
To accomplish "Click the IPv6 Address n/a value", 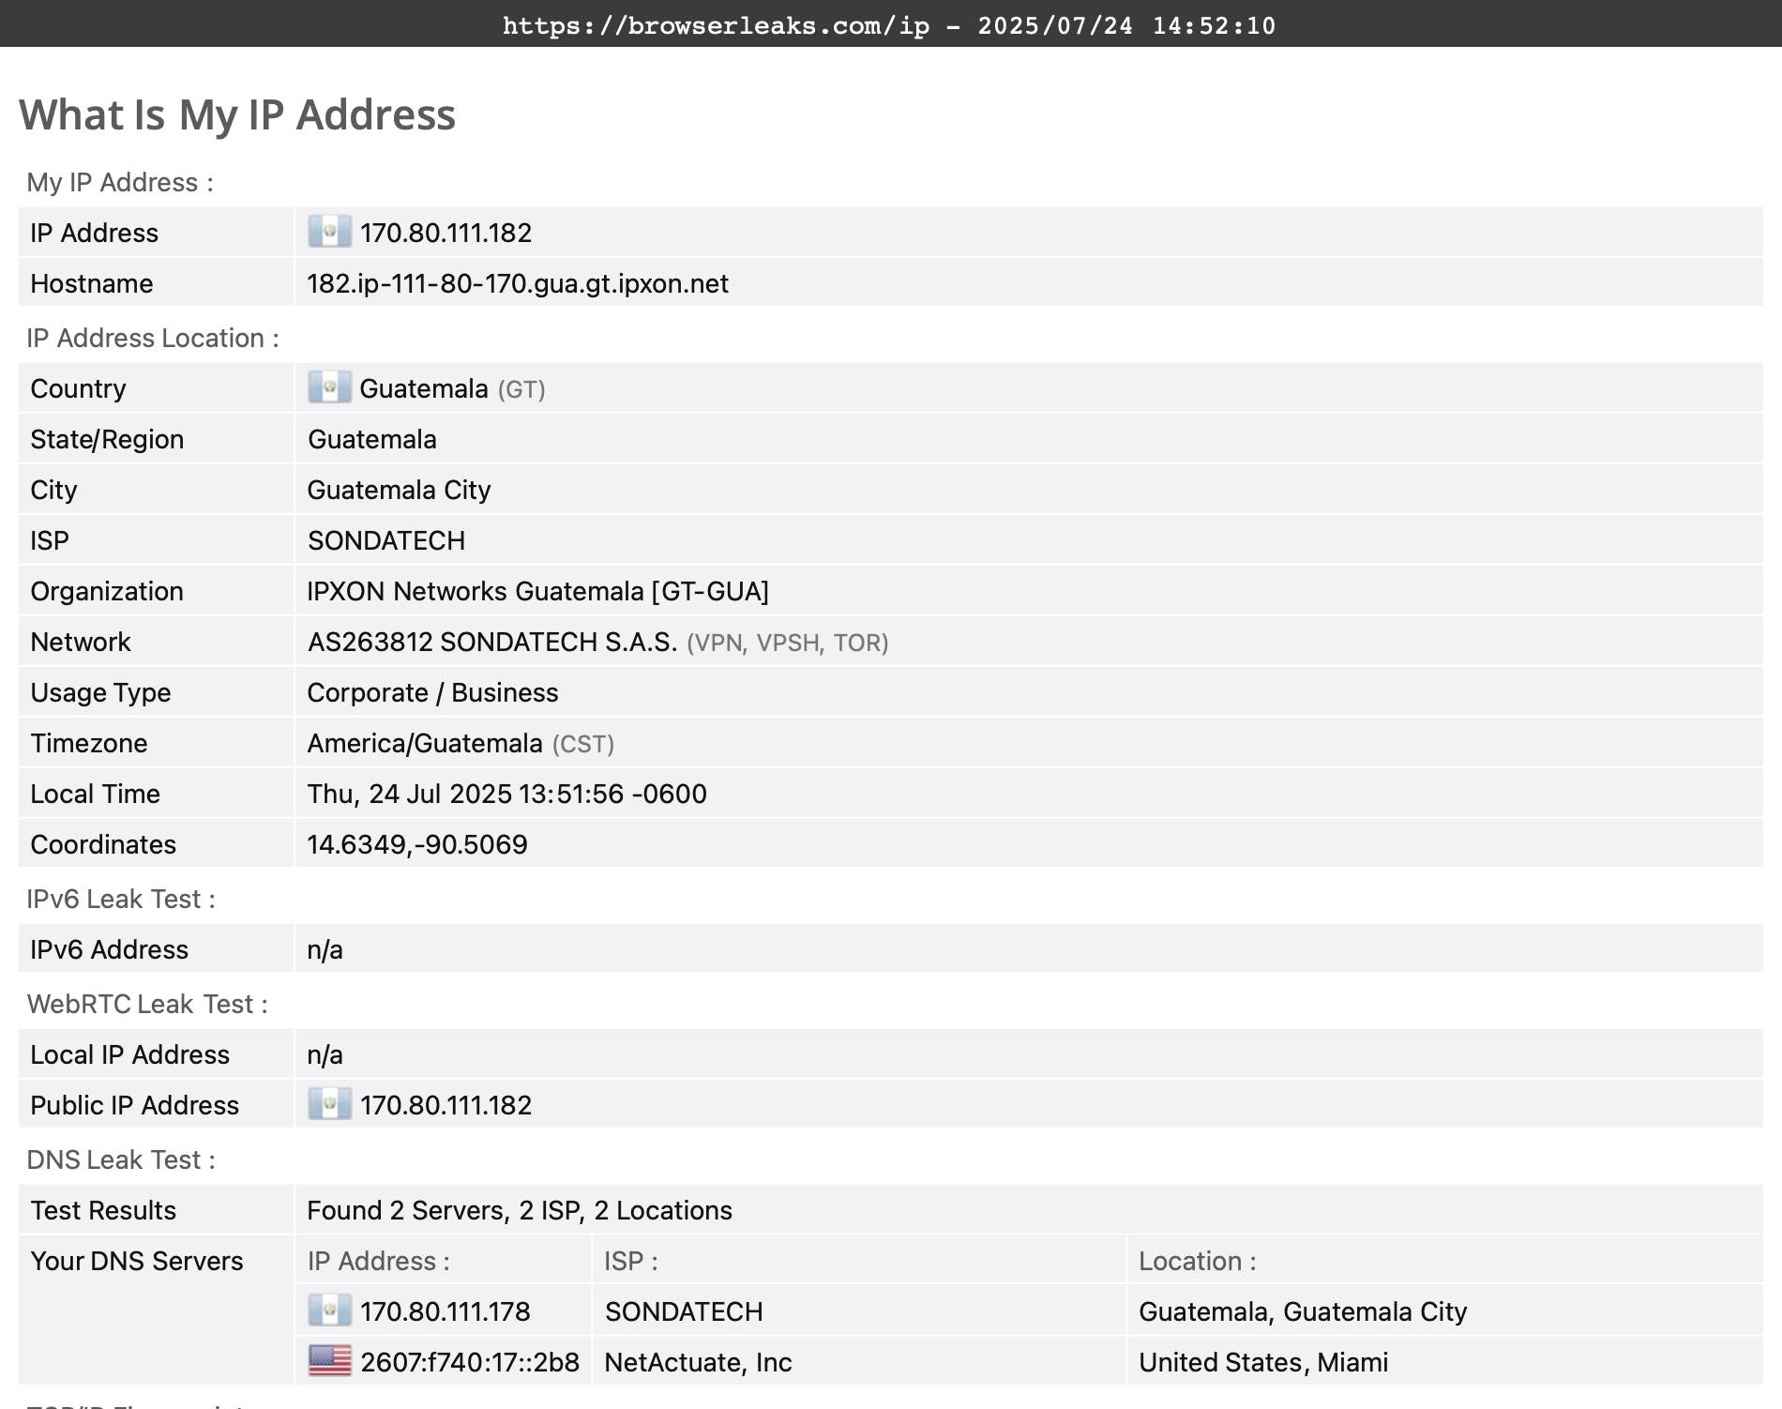I will (x=325, y=949).
